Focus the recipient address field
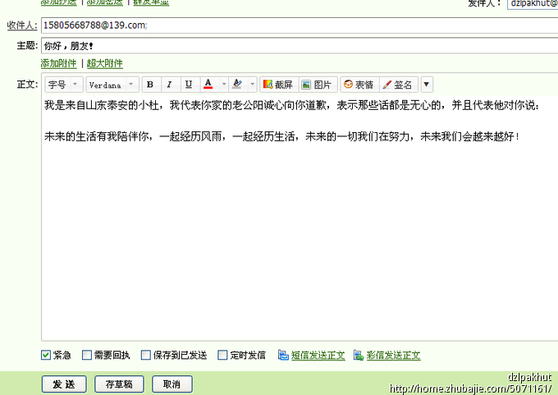This screenshot has height=395, width=558. 300,25
